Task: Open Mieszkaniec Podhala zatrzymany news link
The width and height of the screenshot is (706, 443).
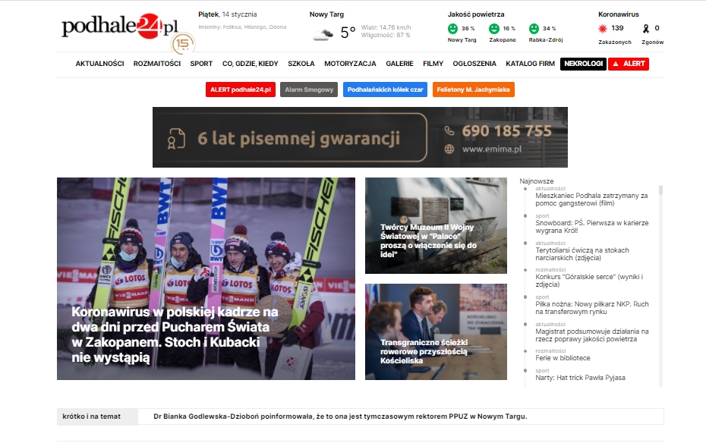Action: click(591, 200)
